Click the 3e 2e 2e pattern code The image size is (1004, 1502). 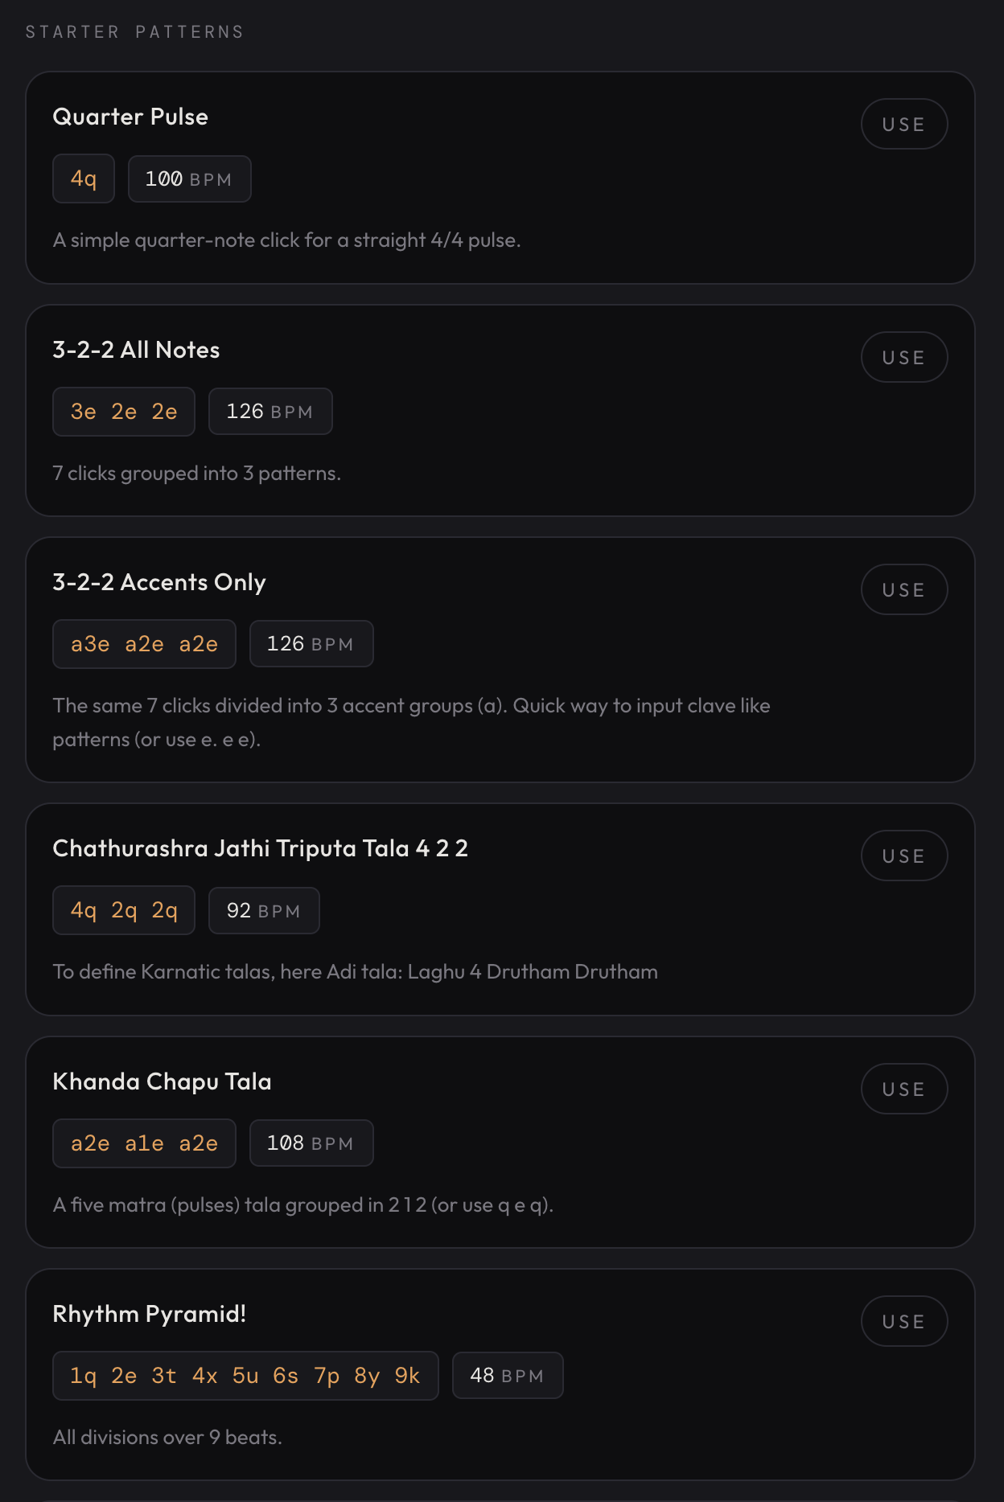[x=124, y=412]
